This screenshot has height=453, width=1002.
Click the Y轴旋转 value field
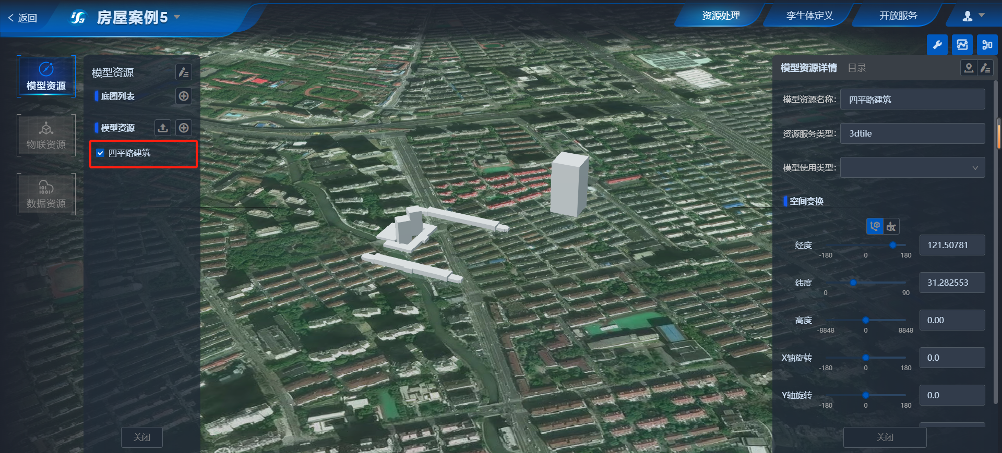point(952,395)
